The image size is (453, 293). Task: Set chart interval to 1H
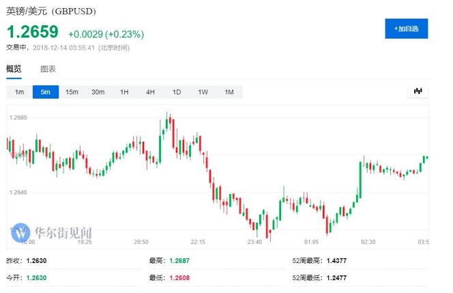[x=124, y=92]
